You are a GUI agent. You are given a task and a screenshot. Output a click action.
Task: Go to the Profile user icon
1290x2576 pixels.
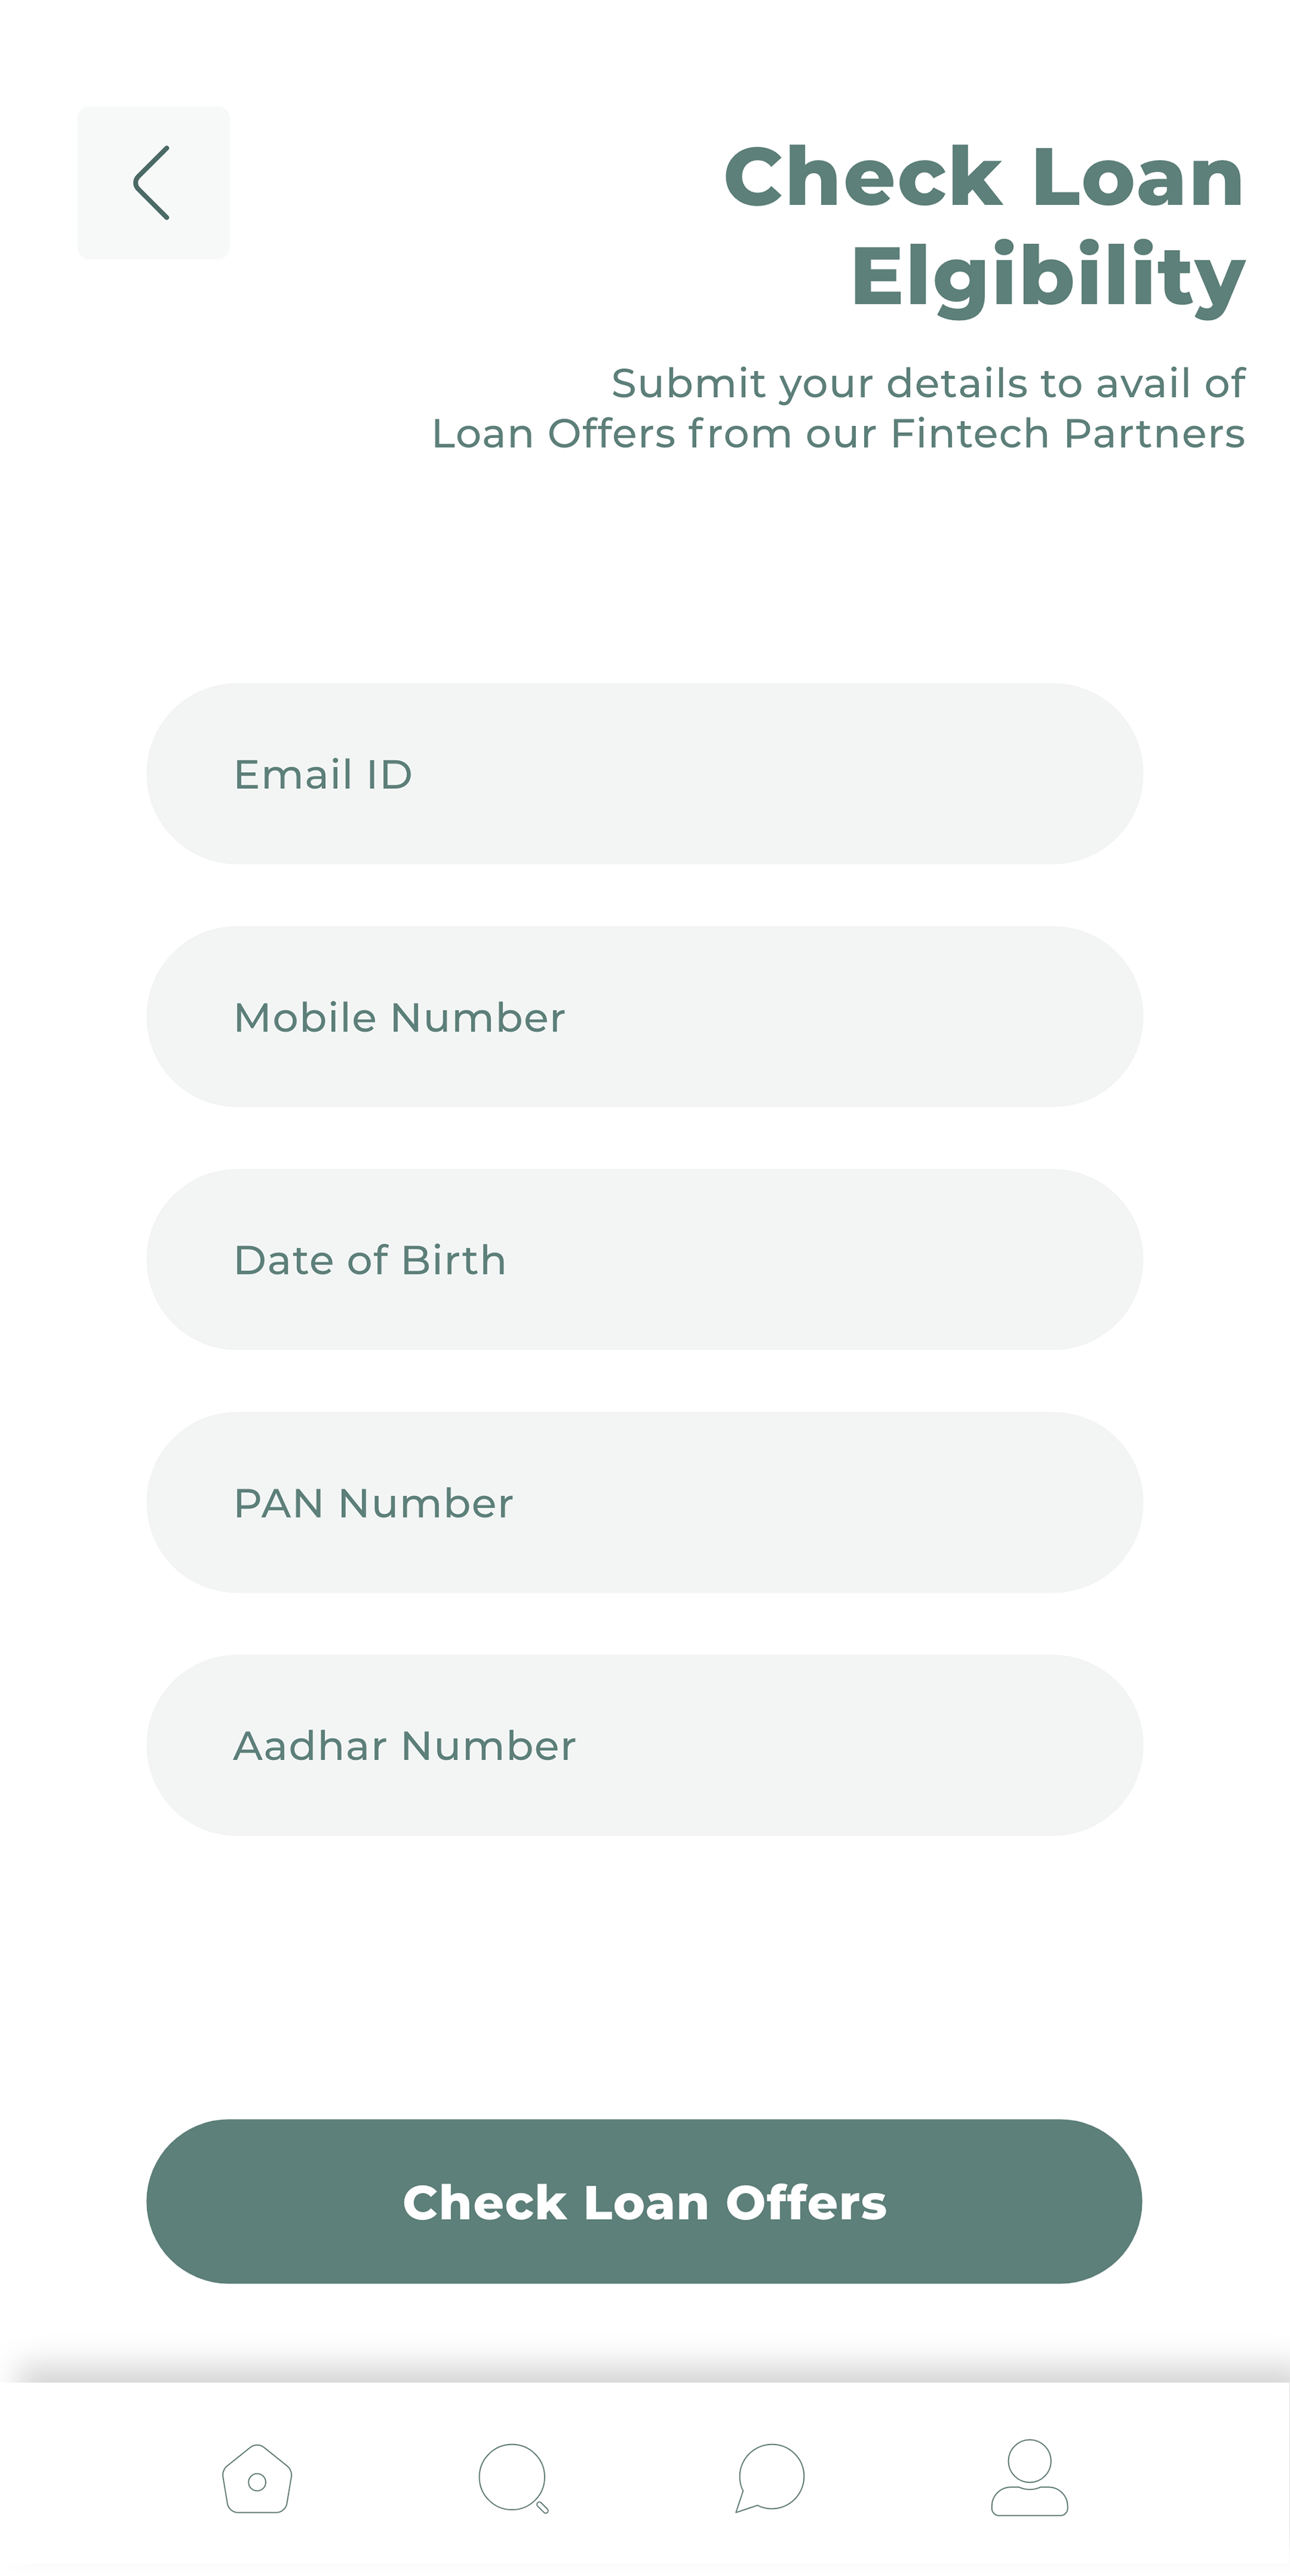[1029, 2477]
